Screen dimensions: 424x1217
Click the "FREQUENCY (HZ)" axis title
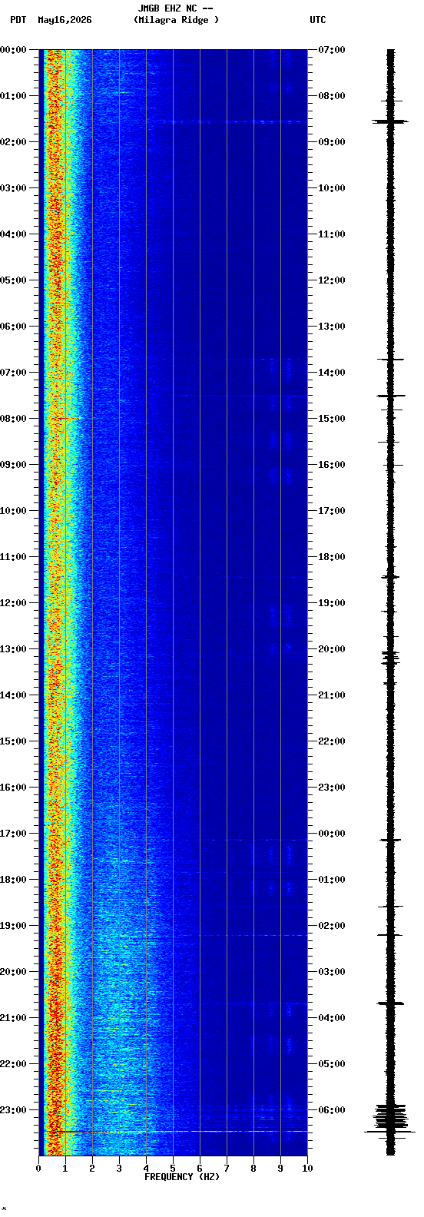click(182, 1177)
